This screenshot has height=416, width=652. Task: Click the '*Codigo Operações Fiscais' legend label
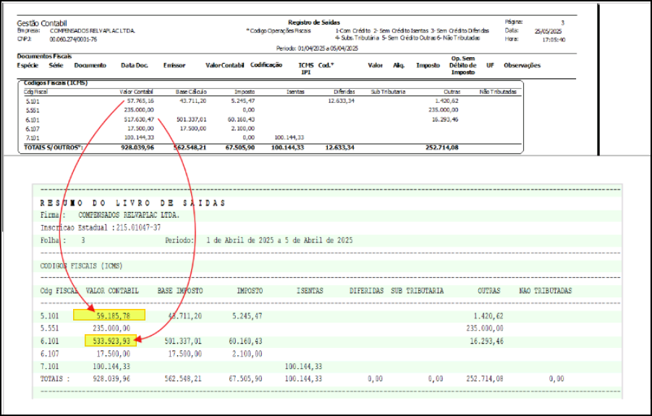(x=278, y=31)
